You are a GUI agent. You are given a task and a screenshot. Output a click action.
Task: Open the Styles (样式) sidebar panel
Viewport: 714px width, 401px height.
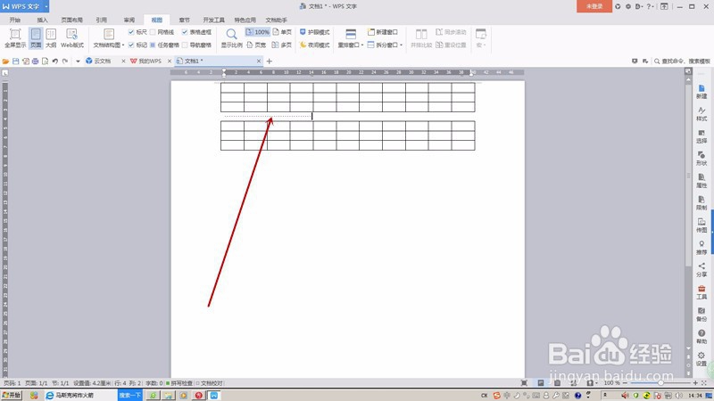click(702, 114)
